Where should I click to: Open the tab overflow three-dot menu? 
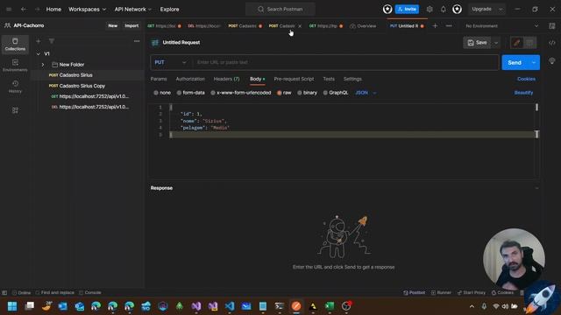tap(449, 25)
